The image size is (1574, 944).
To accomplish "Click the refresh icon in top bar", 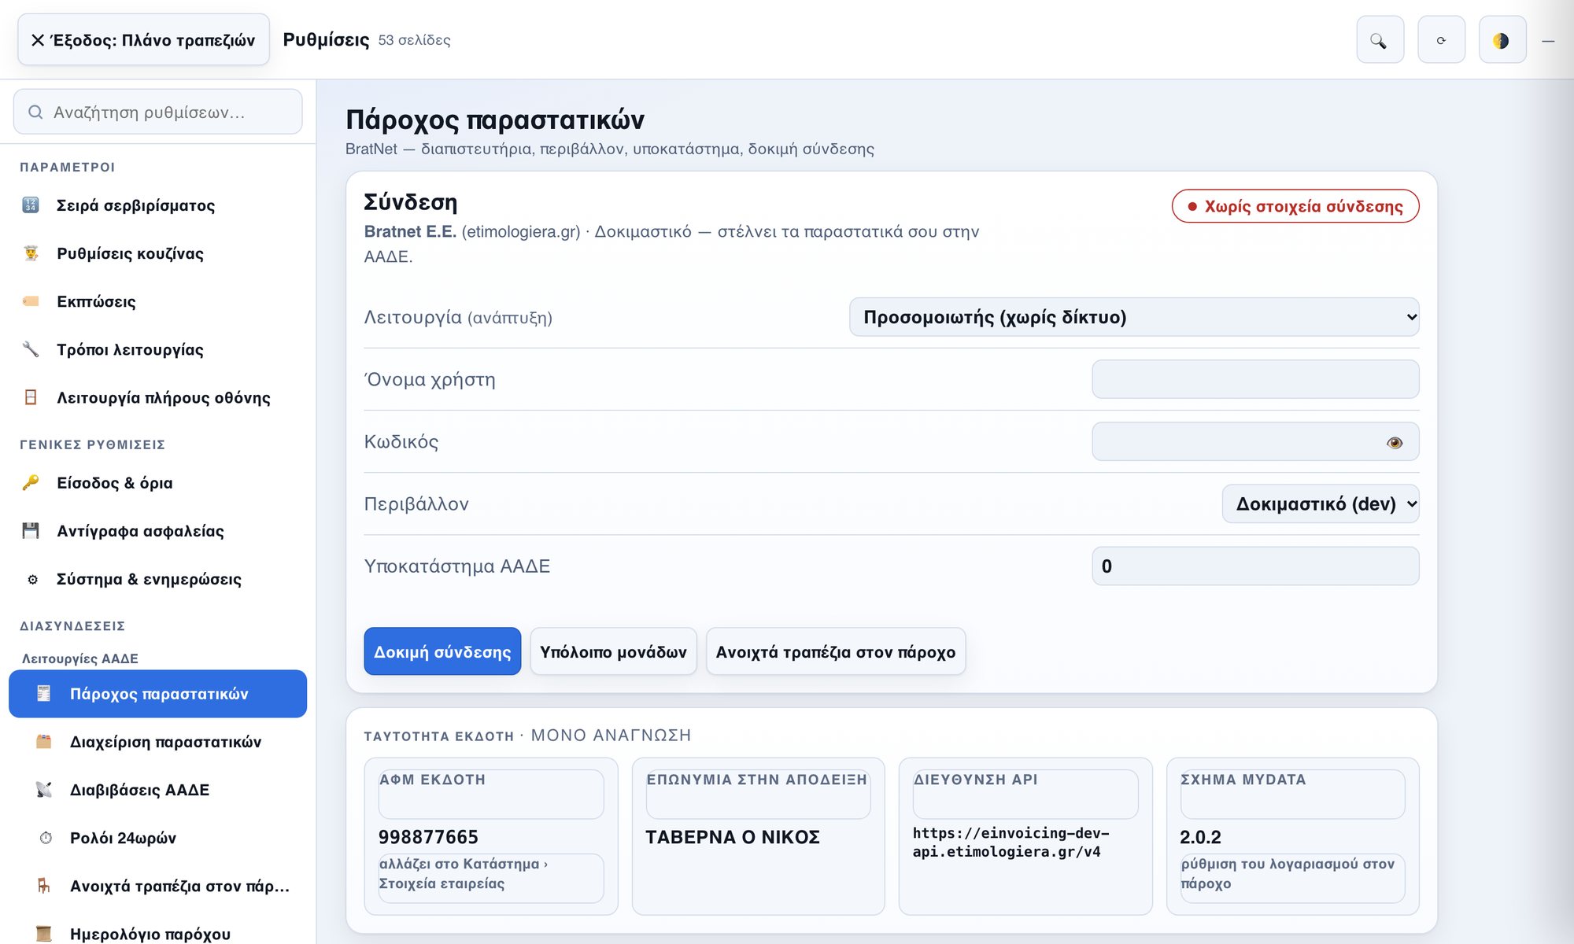I will coord(1441,40).
